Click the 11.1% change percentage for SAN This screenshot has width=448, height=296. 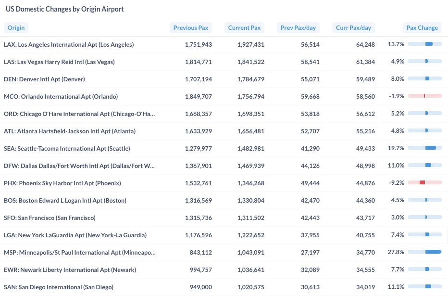pos(396,286)
